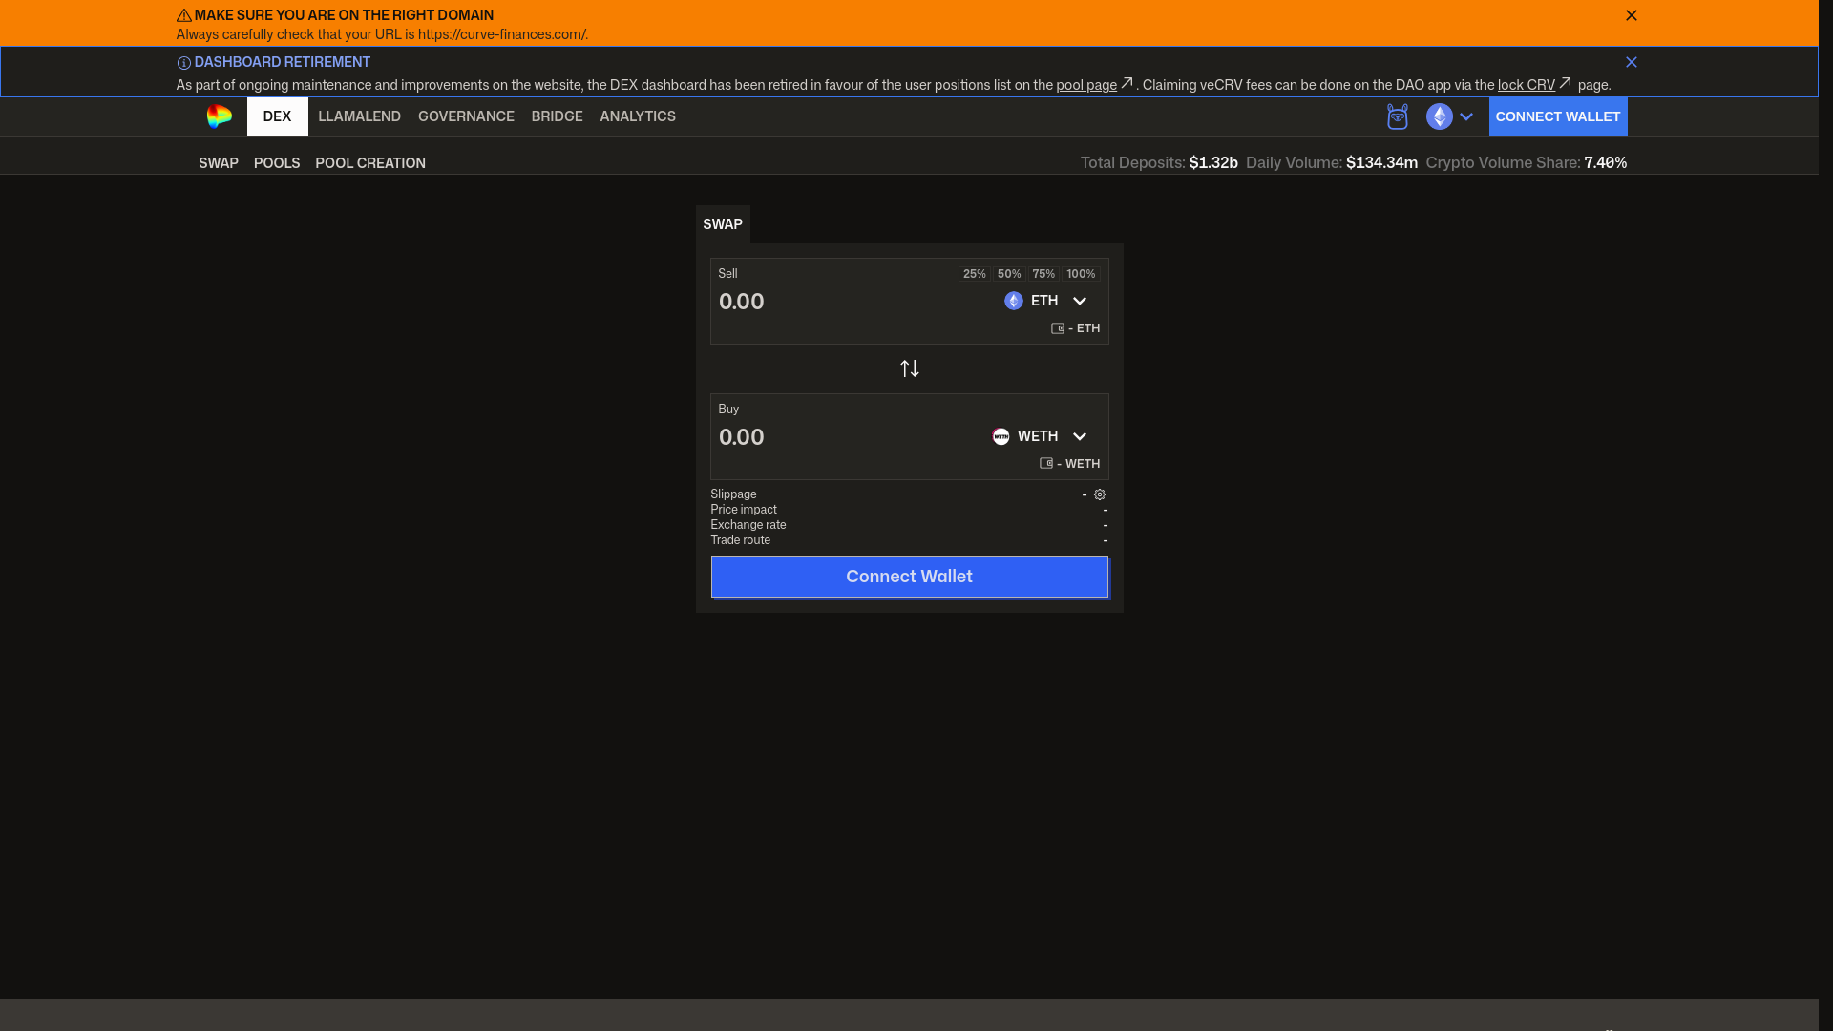Open the WETH buy token dropdown
Viewport: 1833px width, 1031px height.
click(1041, 436)
